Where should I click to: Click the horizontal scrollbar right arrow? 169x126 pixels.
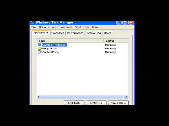click(126, 97)
